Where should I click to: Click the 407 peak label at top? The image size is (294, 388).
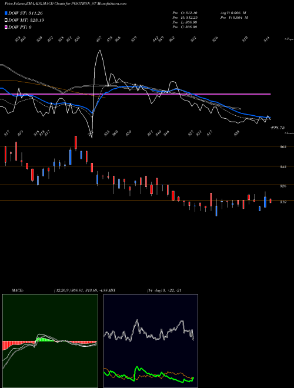99,39
